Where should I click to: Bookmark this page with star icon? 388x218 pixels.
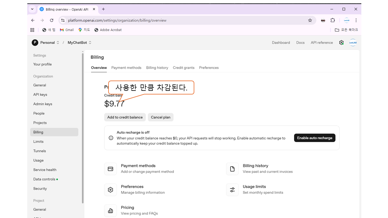[310, 20]
